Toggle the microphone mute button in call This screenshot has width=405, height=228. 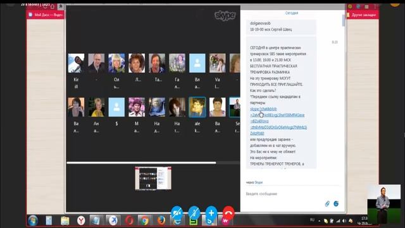(x=194, y=213)
